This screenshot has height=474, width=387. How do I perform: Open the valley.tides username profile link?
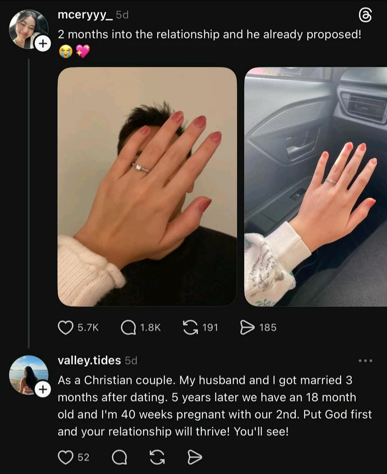coord(89,360)
